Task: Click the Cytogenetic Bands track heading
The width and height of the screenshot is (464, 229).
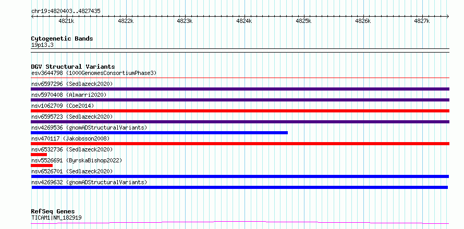Action: (62, 39)
